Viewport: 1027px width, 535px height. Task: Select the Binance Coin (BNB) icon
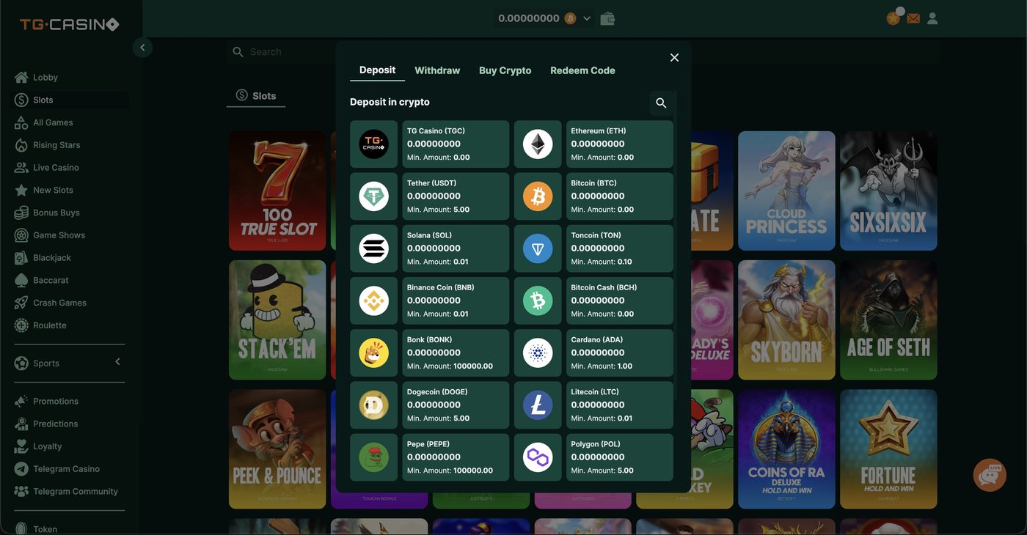pyautogui.click(x=374, y=300)
